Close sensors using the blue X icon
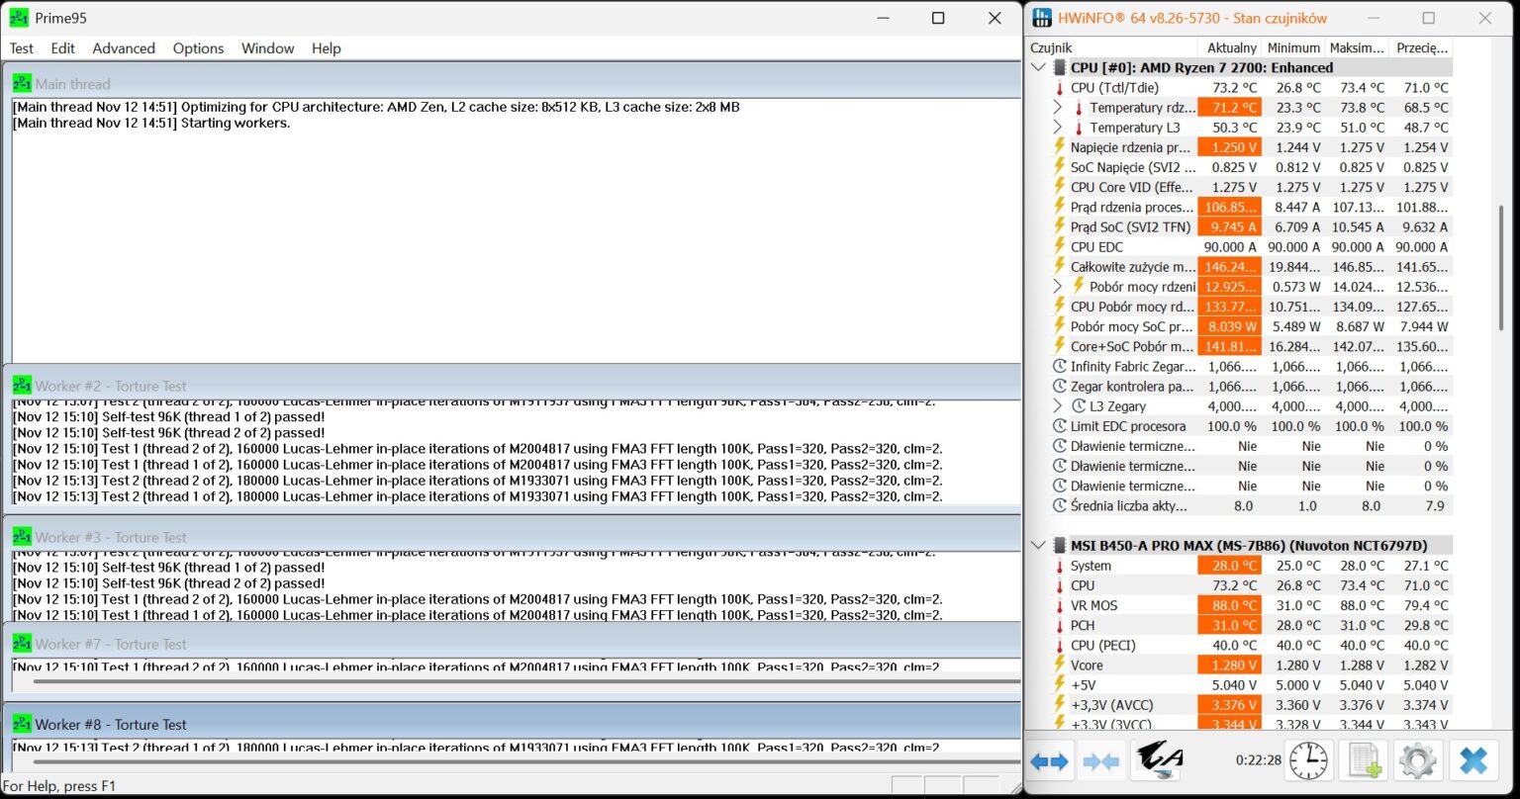The height and width of the screenshot is (799, 1520). (1472, 760)
